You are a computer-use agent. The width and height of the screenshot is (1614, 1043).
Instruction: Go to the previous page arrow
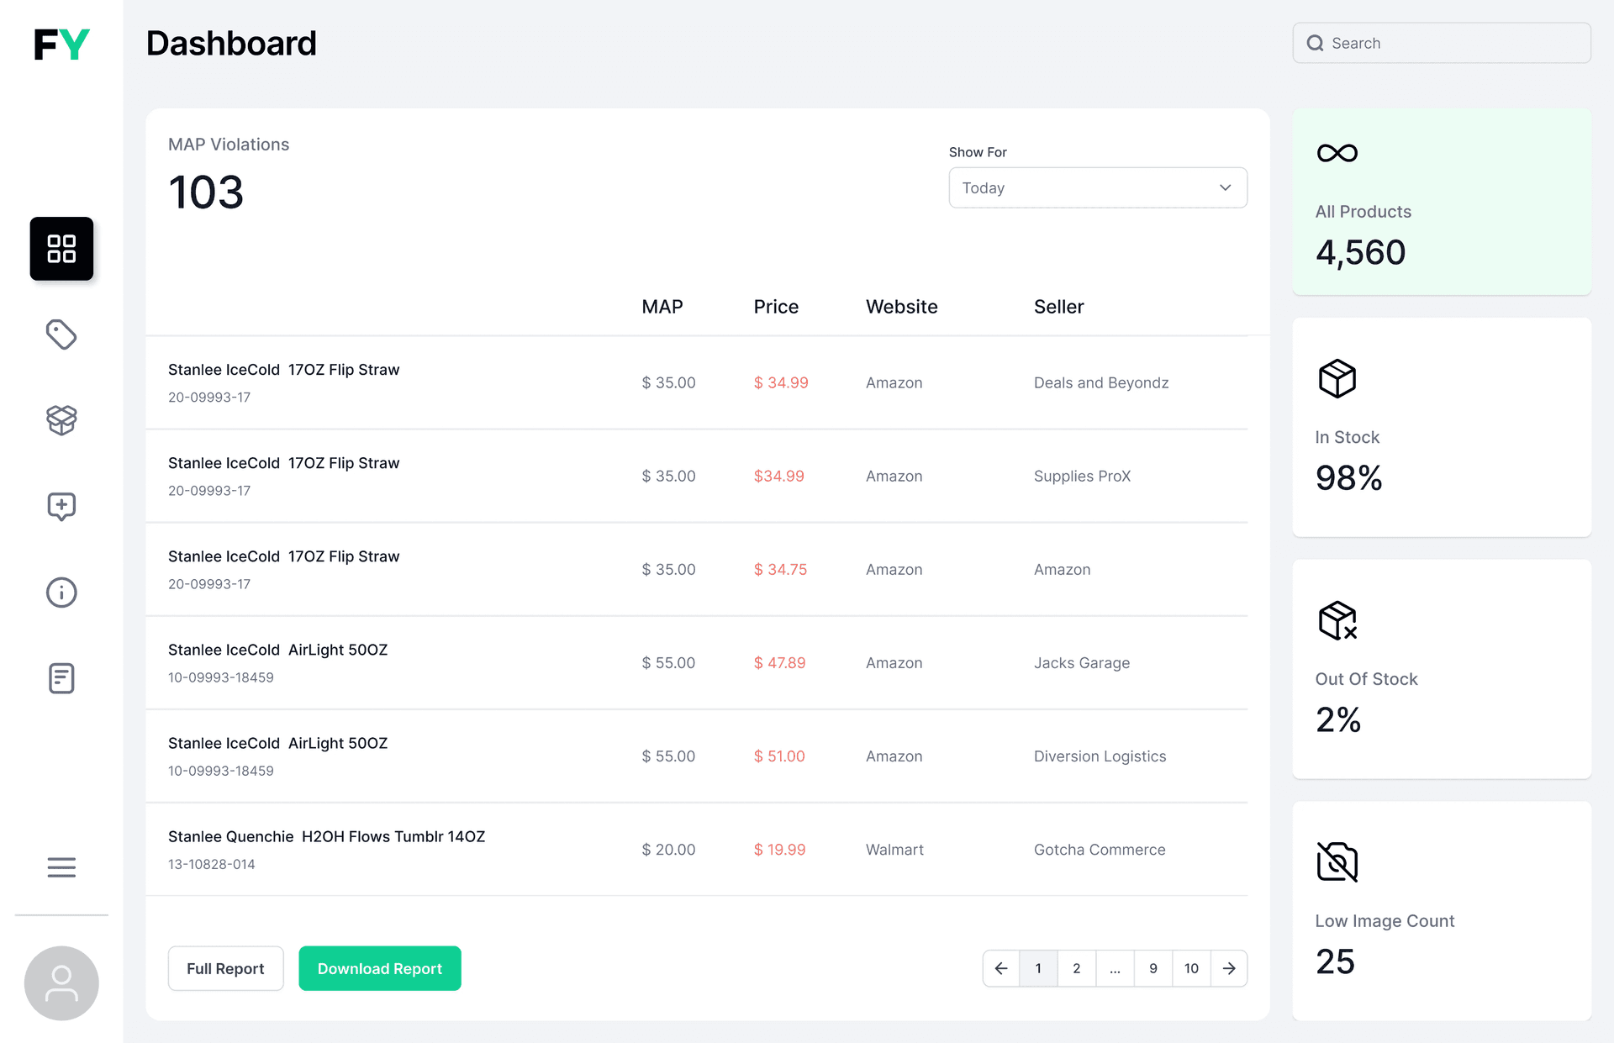[x=1001, y=969]
